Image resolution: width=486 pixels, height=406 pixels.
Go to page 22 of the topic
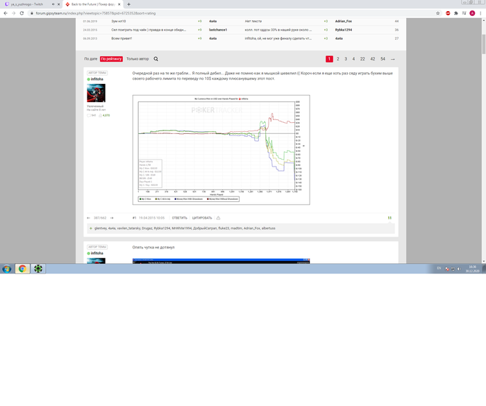[362, 59]
